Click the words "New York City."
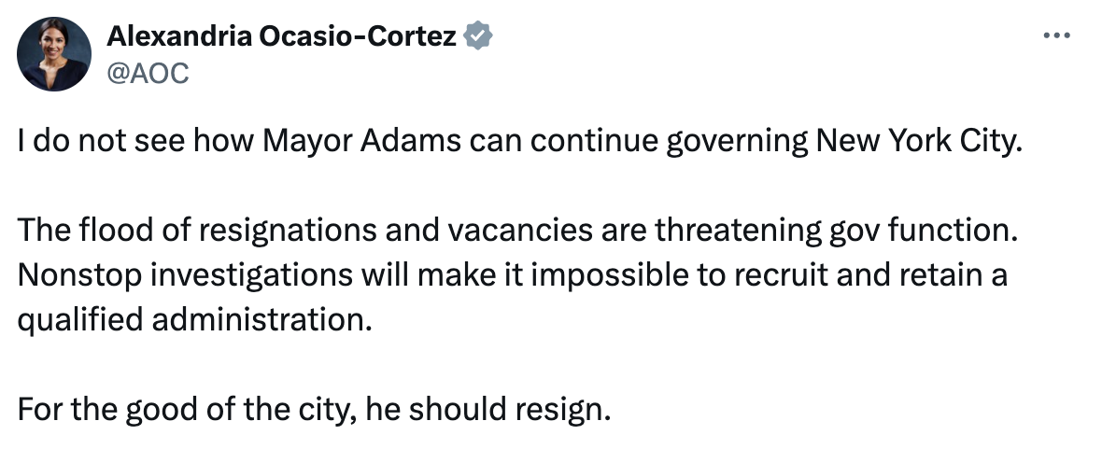 click(x=918, y=141)
